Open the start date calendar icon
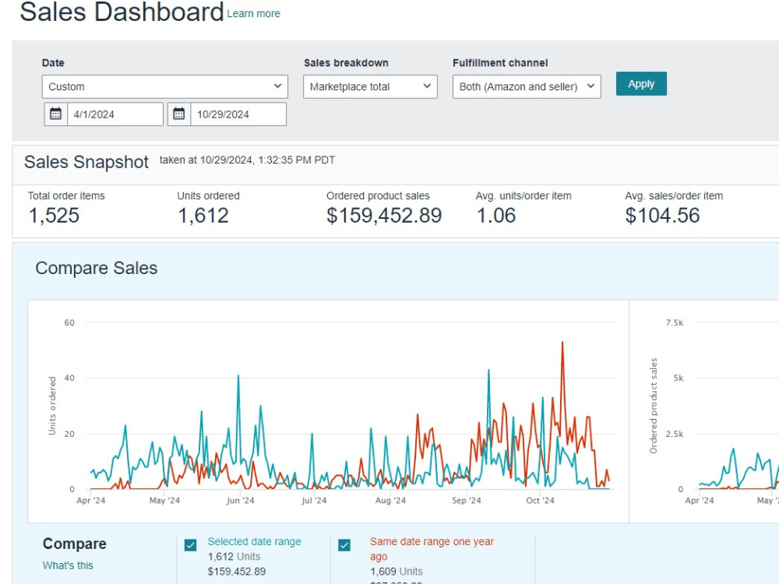This screenshot has height=584, width=779. coord(55,114)
